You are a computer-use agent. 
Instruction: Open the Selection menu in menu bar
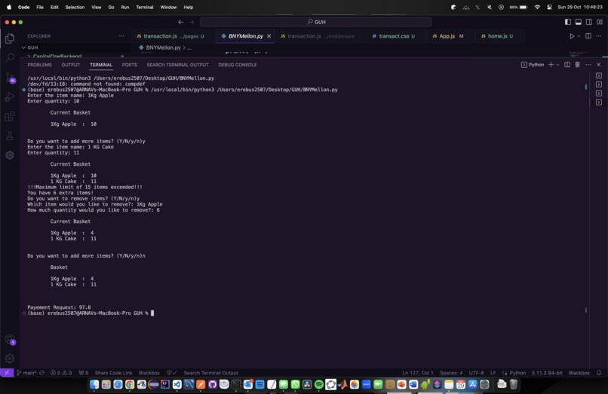point(75,7)
